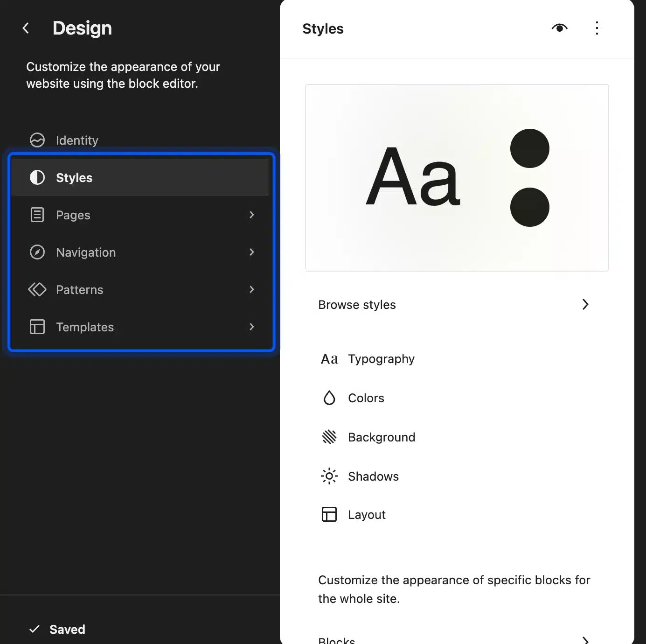646x644 pixels.
Task: Click the lower dark color dot in preview
Action: click(x=530, y=207)
